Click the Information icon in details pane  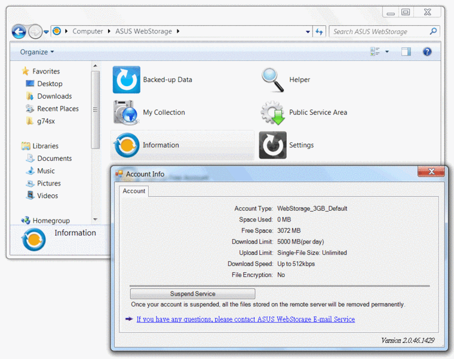click(33, 239)
